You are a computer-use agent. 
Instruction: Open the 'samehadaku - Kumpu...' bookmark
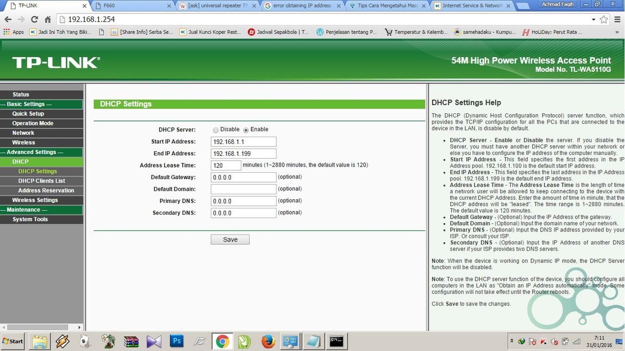point(484,32)
